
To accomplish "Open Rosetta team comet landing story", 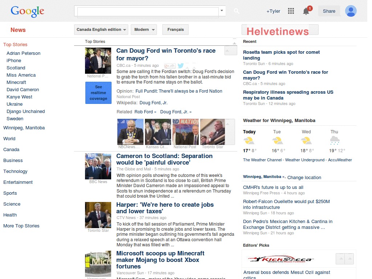I will (282, 55).
